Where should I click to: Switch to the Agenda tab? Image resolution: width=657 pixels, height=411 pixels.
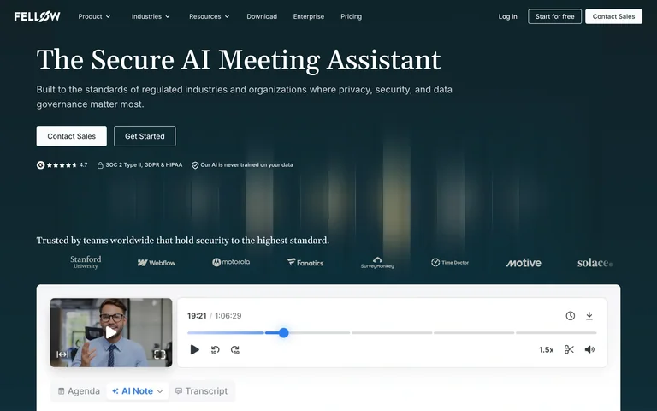pyautogui.click(x=79, y=391)
